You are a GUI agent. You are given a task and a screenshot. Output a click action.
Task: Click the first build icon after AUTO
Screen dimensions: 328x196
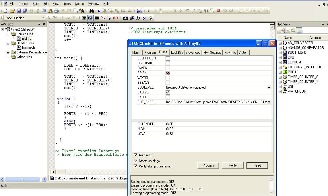coord(125,18)
